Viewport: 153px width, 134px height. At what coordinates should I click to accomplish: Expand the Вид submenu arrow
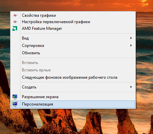131,38
